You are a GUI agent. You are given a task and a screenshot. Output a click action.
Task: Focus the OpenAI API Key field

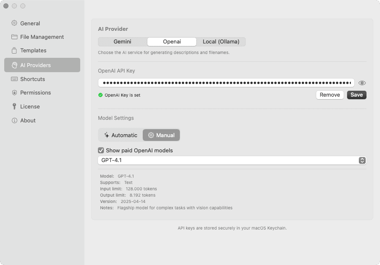226,83
